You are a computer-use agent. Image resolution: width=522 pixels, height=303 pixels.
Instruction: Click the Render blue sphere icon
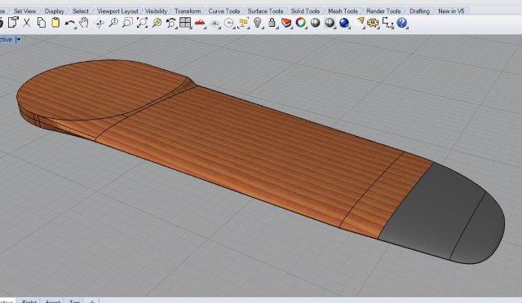pyautogui.click(x=344, y=23)
